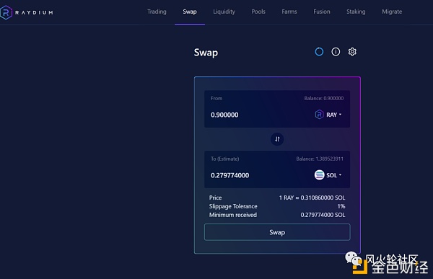Open swap settings gear icon
The image size is (433, 279).
pos(352,52)
